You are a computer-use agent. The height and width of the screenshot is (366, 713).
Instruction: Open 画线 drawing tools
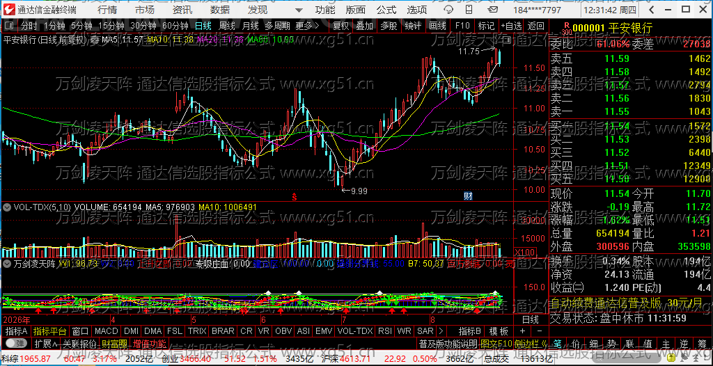(x=437, y=26)
